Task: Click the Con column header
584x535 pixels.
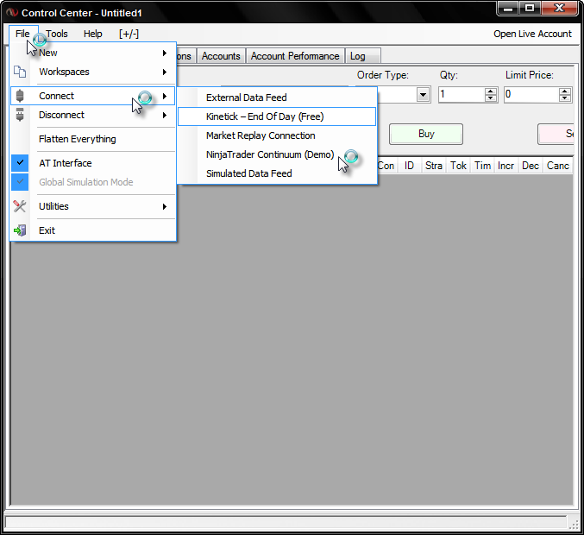Action: [386, 166]
